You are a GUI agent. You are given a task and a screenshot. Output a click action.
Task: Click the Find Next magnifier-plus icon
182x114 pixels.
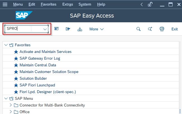pos(150,29)
